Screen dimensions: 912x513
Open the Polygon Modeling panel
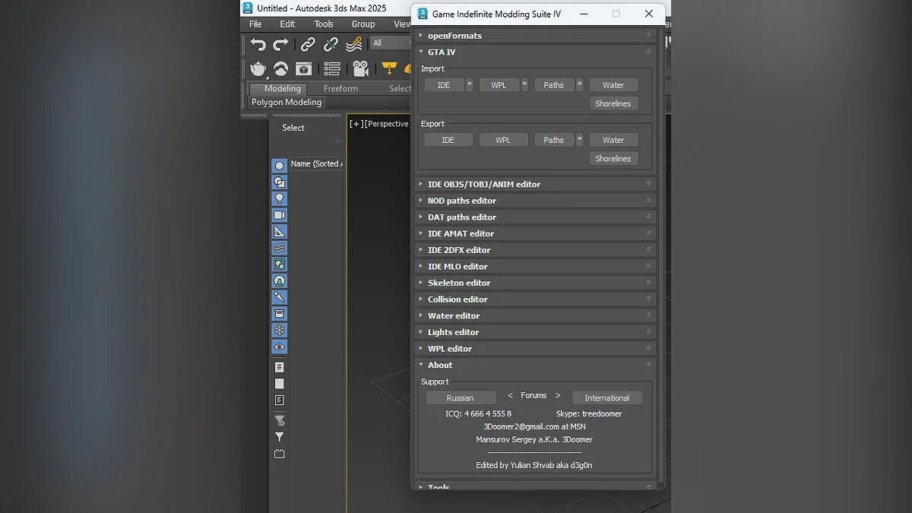pyautogui.click(x=287, y=102)
